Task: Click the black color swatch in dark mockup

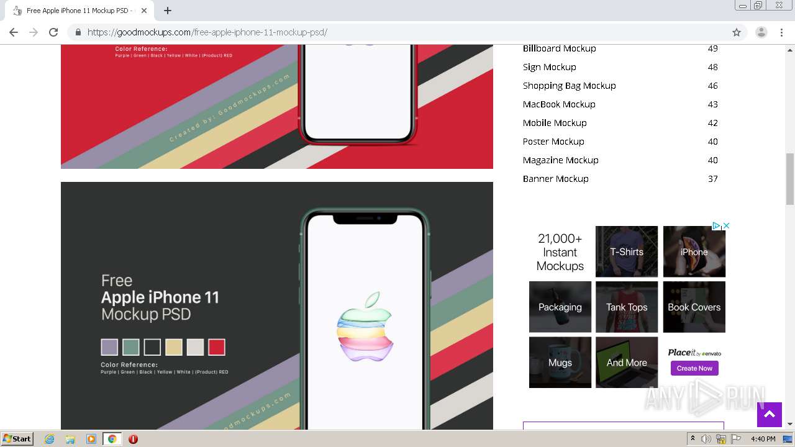Action: [152, 347]
